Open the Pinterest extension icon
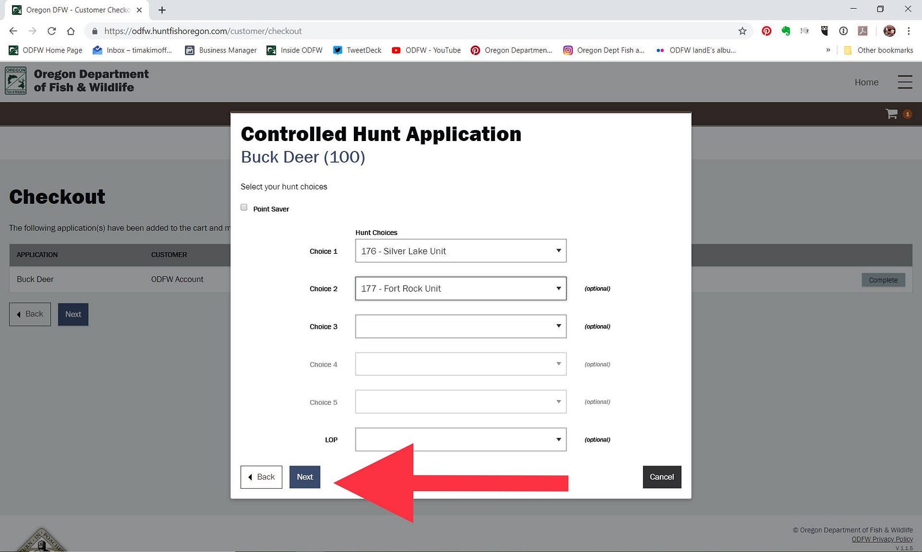This screenshot has height=552, width=922. click(766, 31)
